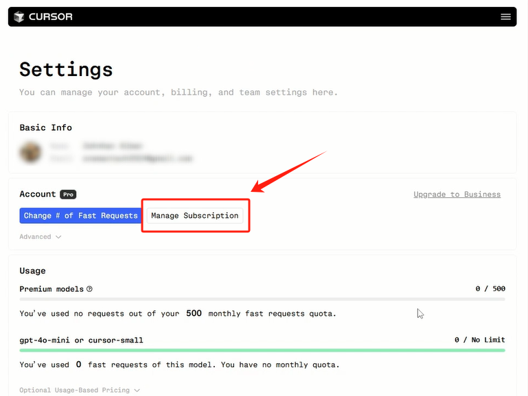Click the Premium models help question-mark icon

[89, 289]
